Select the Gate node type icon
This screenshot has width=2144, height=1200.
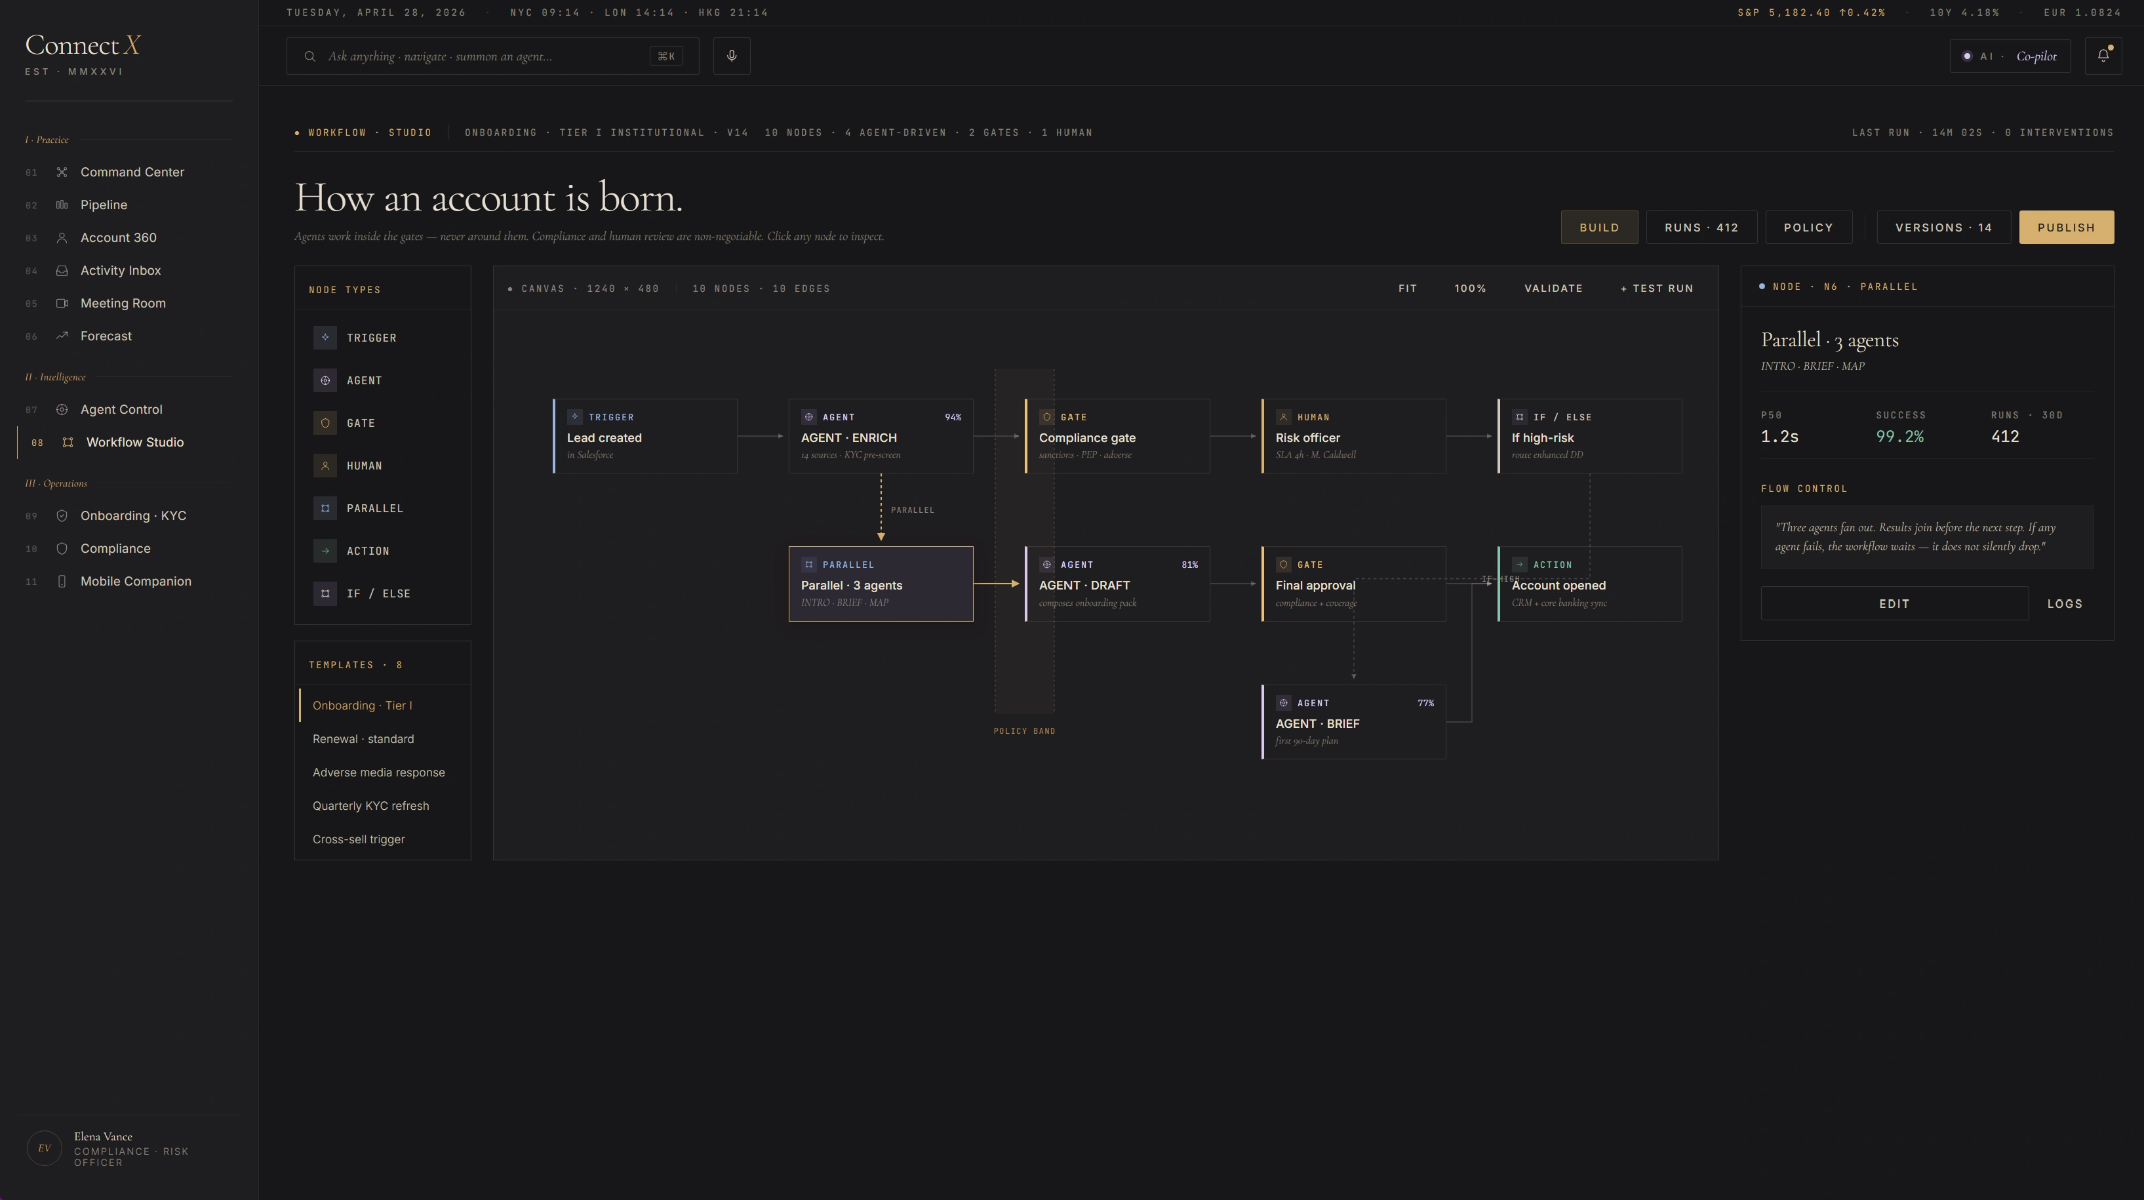coord(325,423)
